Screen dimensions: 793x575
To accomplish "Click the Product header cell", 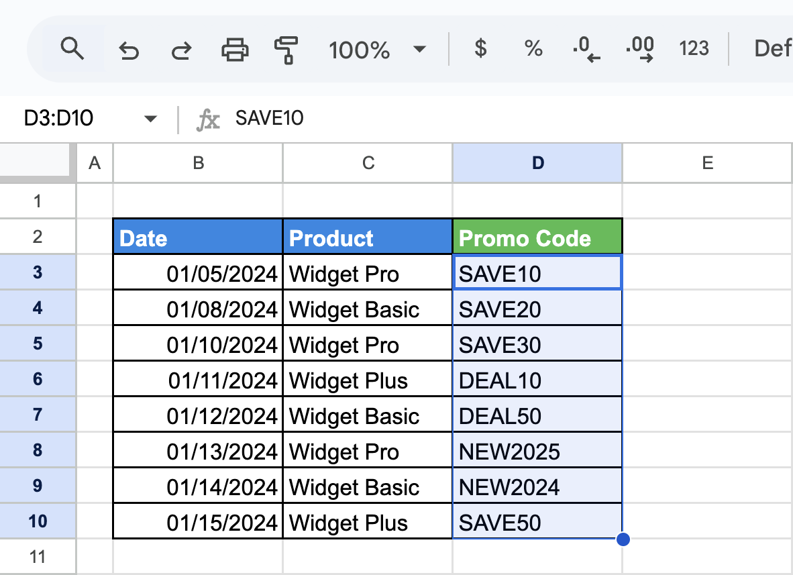I will coord(368,237).
